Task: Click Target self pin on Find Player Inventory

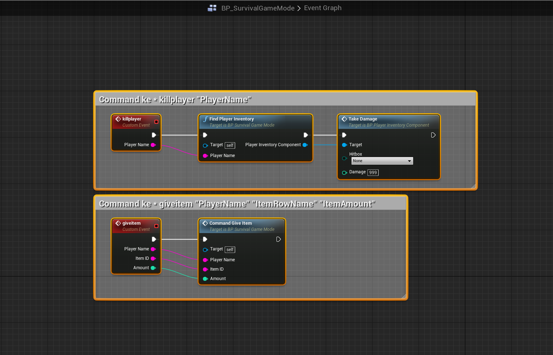Action: pyautogui.click(x=205, y=145)
